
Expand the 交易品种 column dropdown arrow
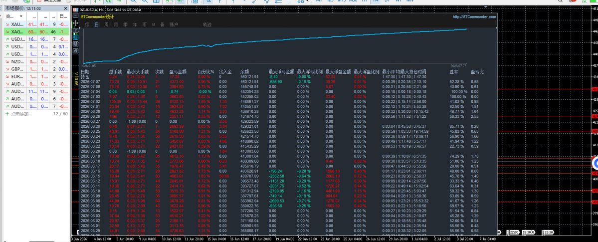21,16
